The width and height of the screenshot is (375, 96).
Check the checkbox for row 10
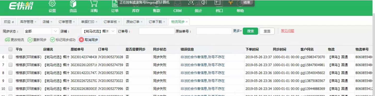(10, 88)
